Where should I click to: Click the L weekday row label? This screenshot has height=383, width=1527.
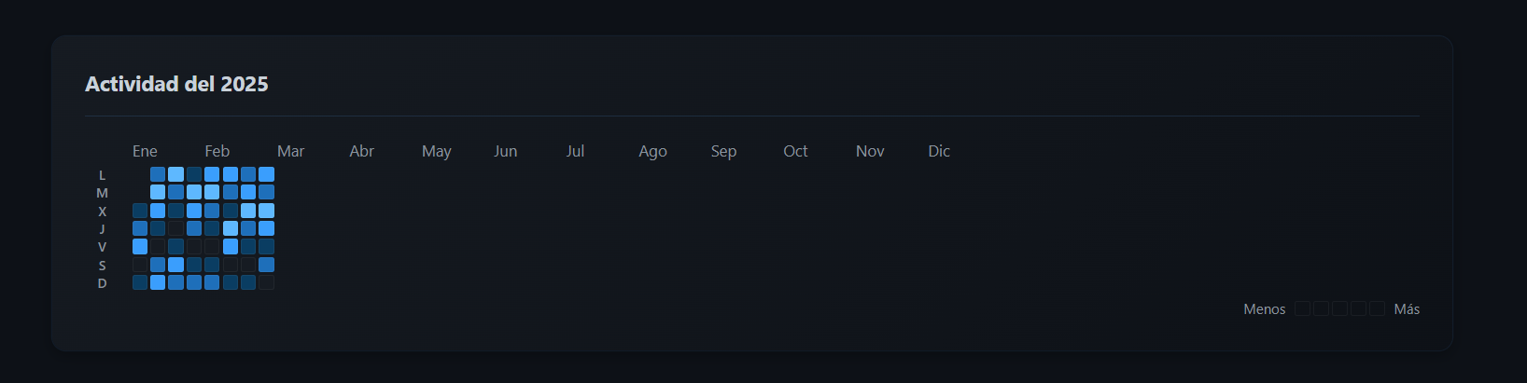102,175
